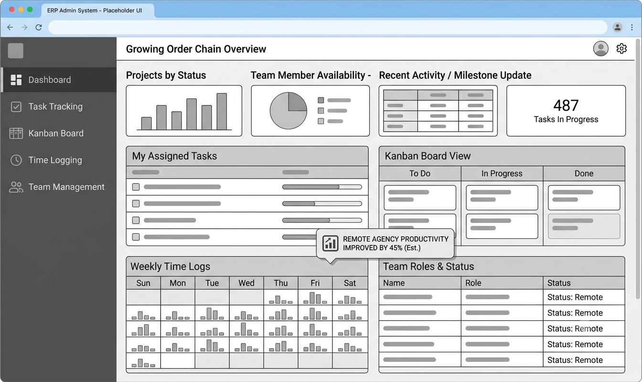Click the Done column header

click(x=584, y=173)
